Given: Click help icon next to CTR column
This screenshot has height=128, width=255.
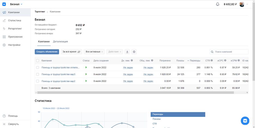Looking at the screenshot, I should (x=212, y=61).
